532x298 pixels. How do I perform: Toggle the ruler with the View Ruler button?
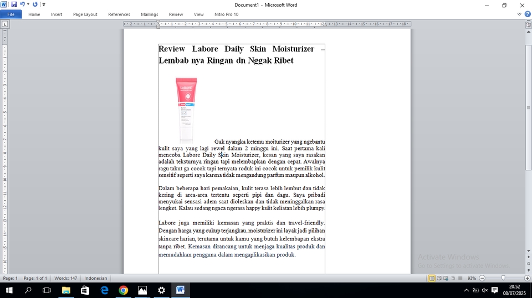coord(528,25)
